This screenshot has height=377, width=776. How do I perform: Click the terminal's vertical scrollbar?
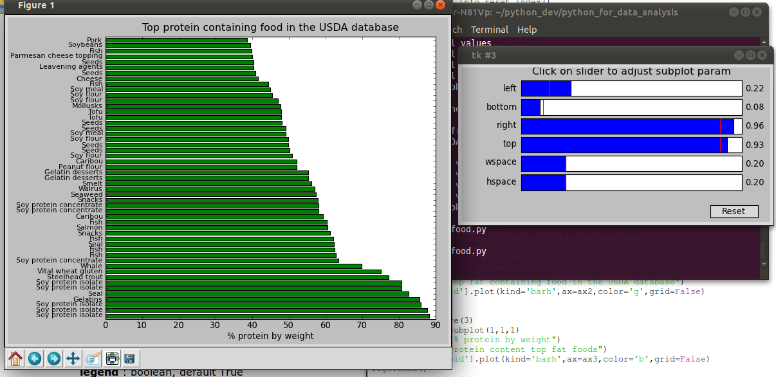764,251
